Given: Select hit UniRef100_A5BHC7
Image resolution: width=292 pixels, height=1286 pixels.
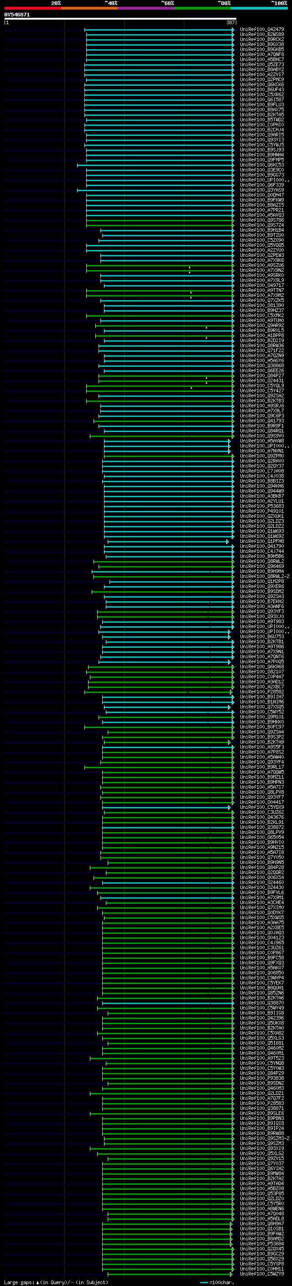Looking at the screenshot, I should (262, 59).
